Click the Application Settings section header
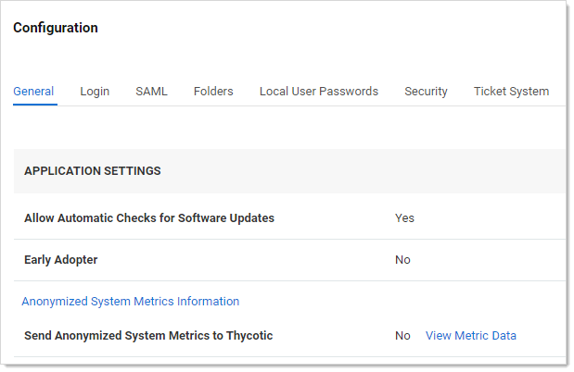 [x=93, y=171]
